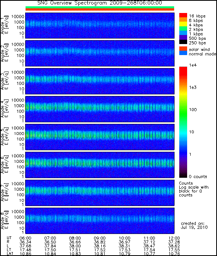The image size is (217, 256).
Task: Click the 09:00 UT tick label
Action: click(x=100, y=238)
